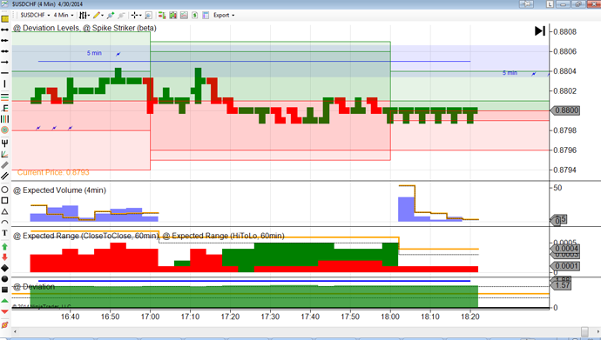Open the pencil drawing tools dropdown
The height and width of the screenshot is (340, 601).
point(98,16)
